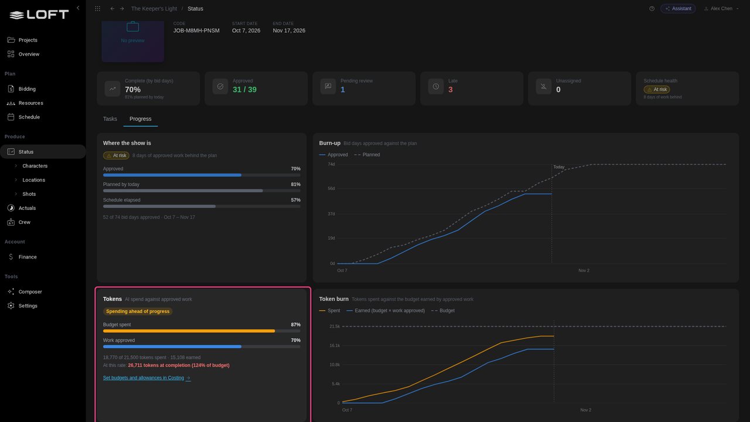Navigate forward with the right arrow
This screenshot has width=750, height=422.
[122, 9]
